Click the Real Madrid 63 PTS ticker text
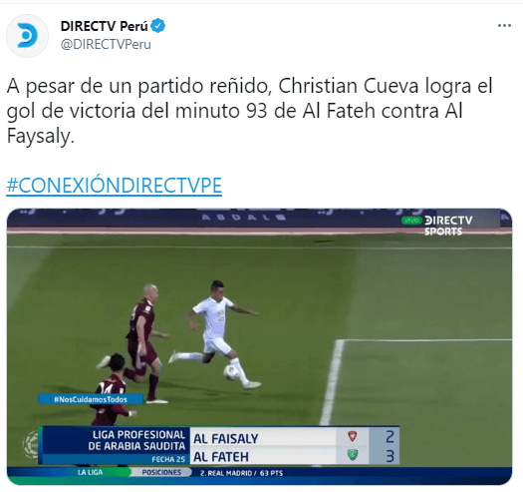Screen dimensions: 523x492 pyautogui.click(x=241, y=473)
